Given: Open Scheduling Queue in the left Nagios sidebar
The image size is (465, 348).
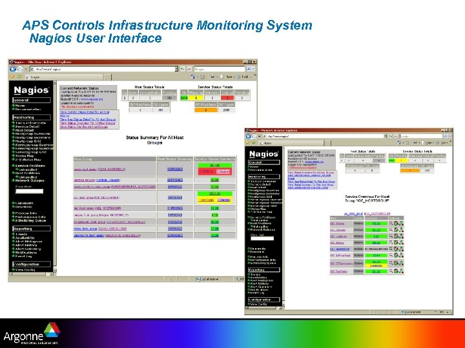Looking at the screenshot, I should click(x=30, y=220).
